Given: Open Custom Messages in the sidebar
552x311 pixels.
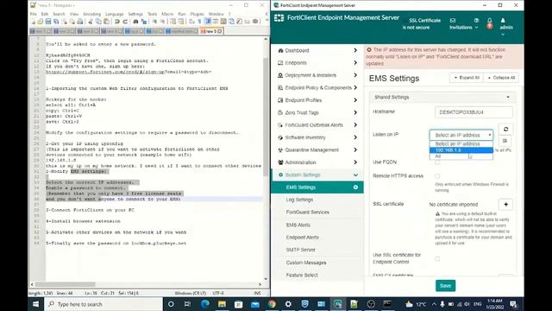Looking at the screenshot, I should (306, 263).
